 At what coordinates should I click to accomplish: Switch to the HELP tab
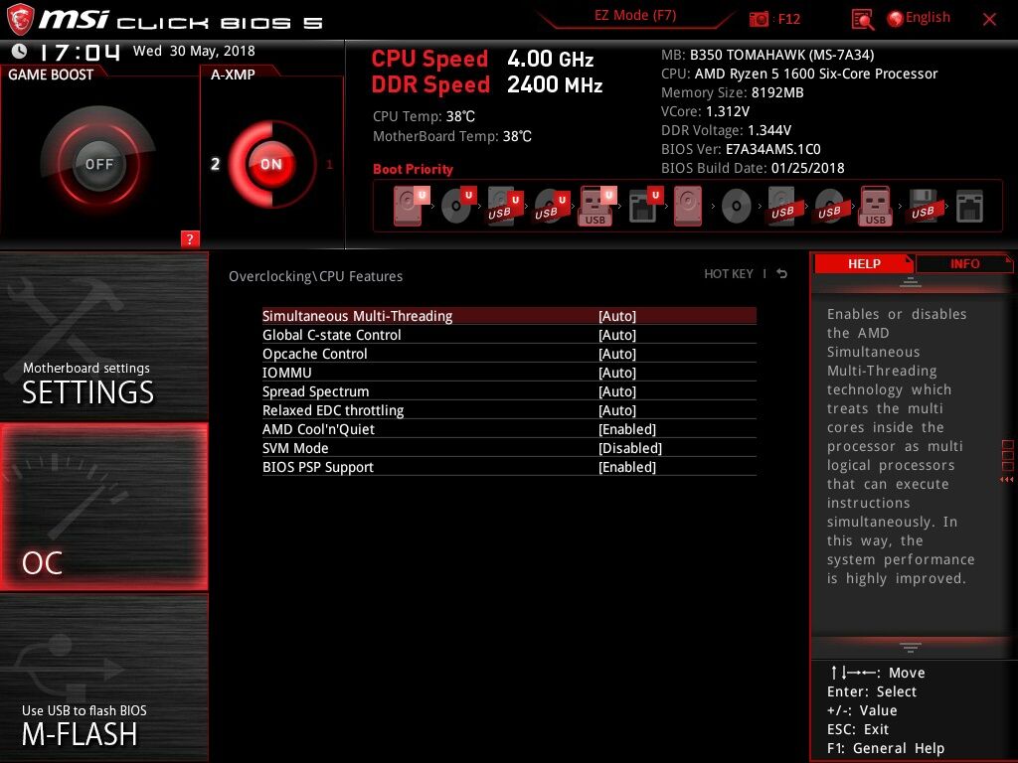[864, 263]
